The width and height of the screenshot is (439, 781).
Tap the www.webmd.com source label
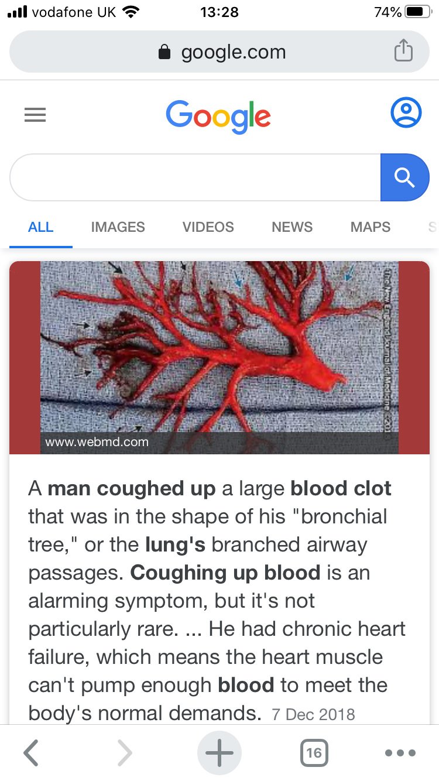(97, 442)
